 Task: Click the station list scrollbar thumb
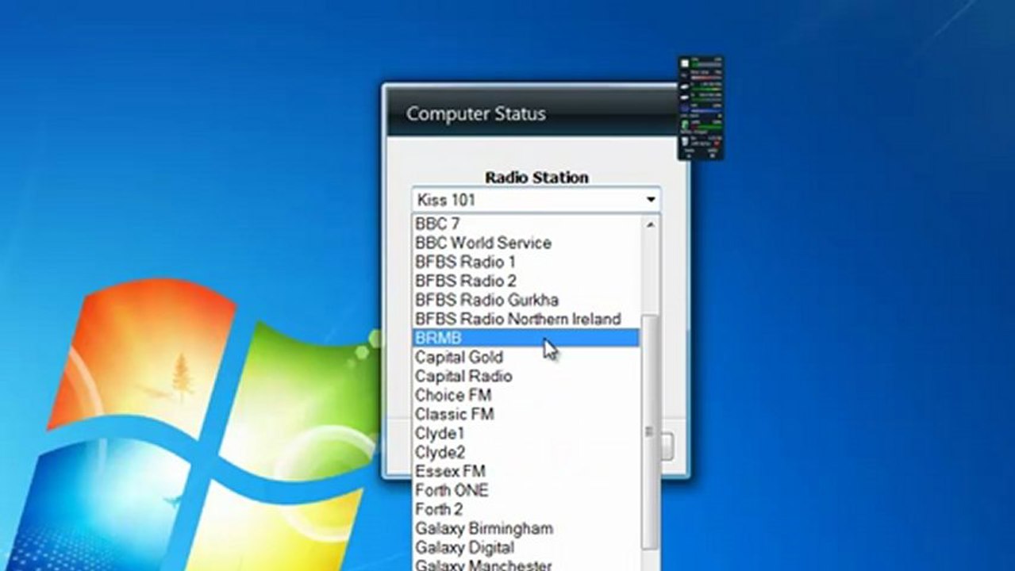[650, 431]
